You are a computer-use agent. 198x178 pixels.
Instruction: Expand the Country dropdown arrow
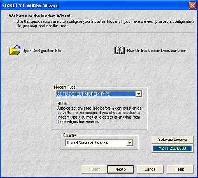130,143
